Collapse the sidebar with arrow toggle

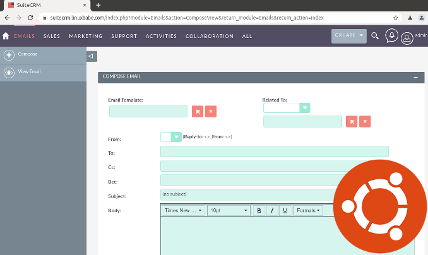(x=91, y=56)
